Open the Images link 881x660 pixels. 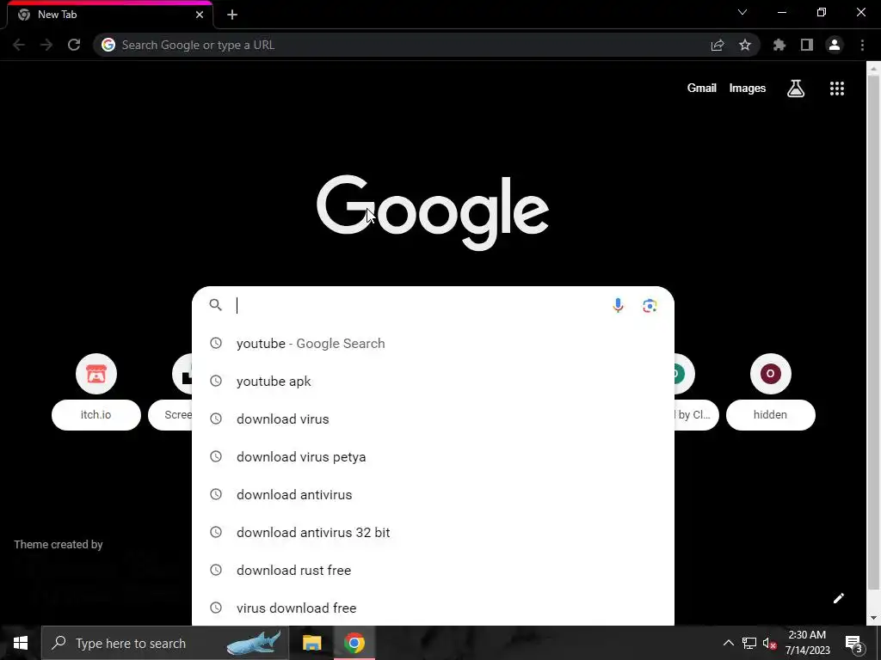(x=748, y=89)
